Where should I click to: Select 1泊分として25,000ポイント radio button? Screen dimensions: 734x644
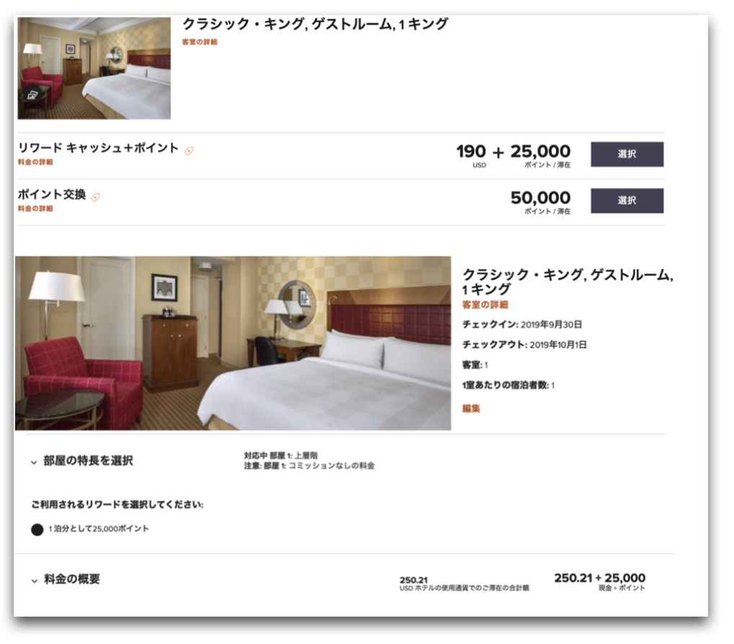[x=37, y=529]
